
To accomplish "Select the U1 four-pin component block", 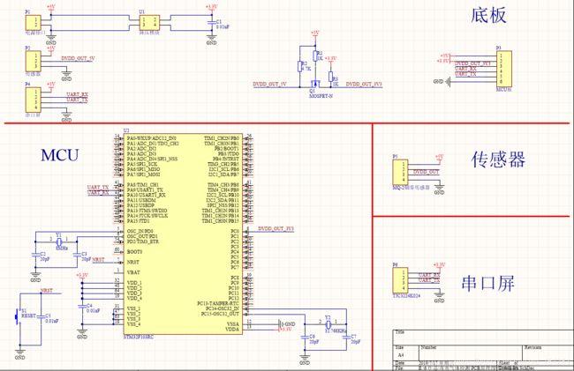I will coord(149,23).
